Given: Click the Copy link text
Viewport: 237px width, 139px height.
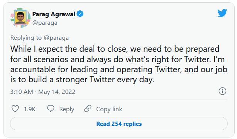Looking at the screenshot, I should 109,109.
